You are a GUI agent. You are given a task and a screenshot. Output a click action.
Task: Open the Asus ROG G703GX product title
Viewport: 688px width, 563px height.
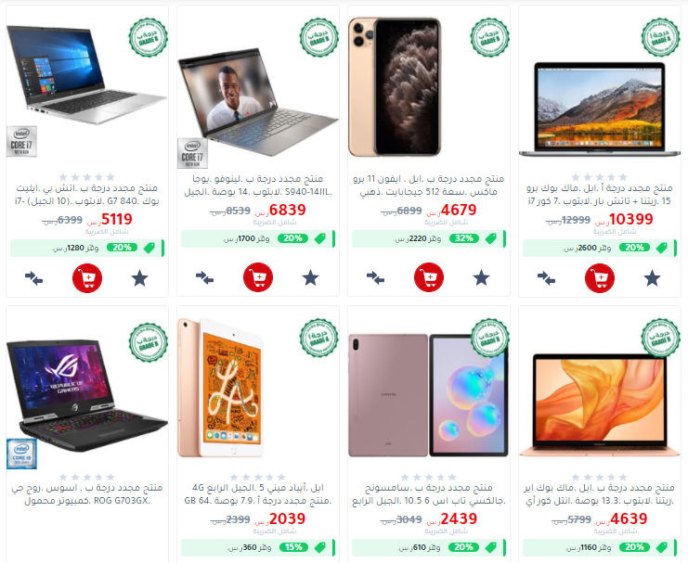point(87,494)
